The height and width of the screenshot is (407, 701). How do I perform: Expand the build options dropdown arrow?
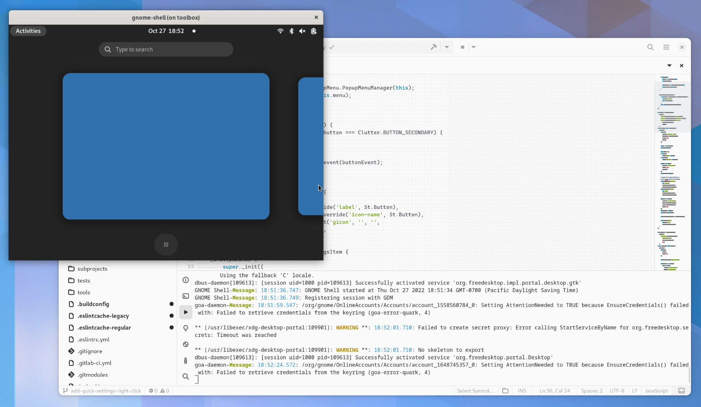click(x=447, y=47)
